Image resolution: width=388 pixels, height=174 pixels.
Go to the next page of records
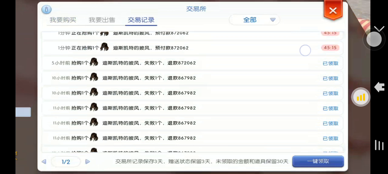[x=88, y=162]
